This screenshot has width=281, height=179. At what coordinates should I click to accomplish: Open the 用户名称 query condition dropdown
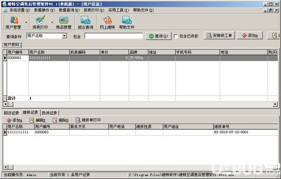(64, 36)
